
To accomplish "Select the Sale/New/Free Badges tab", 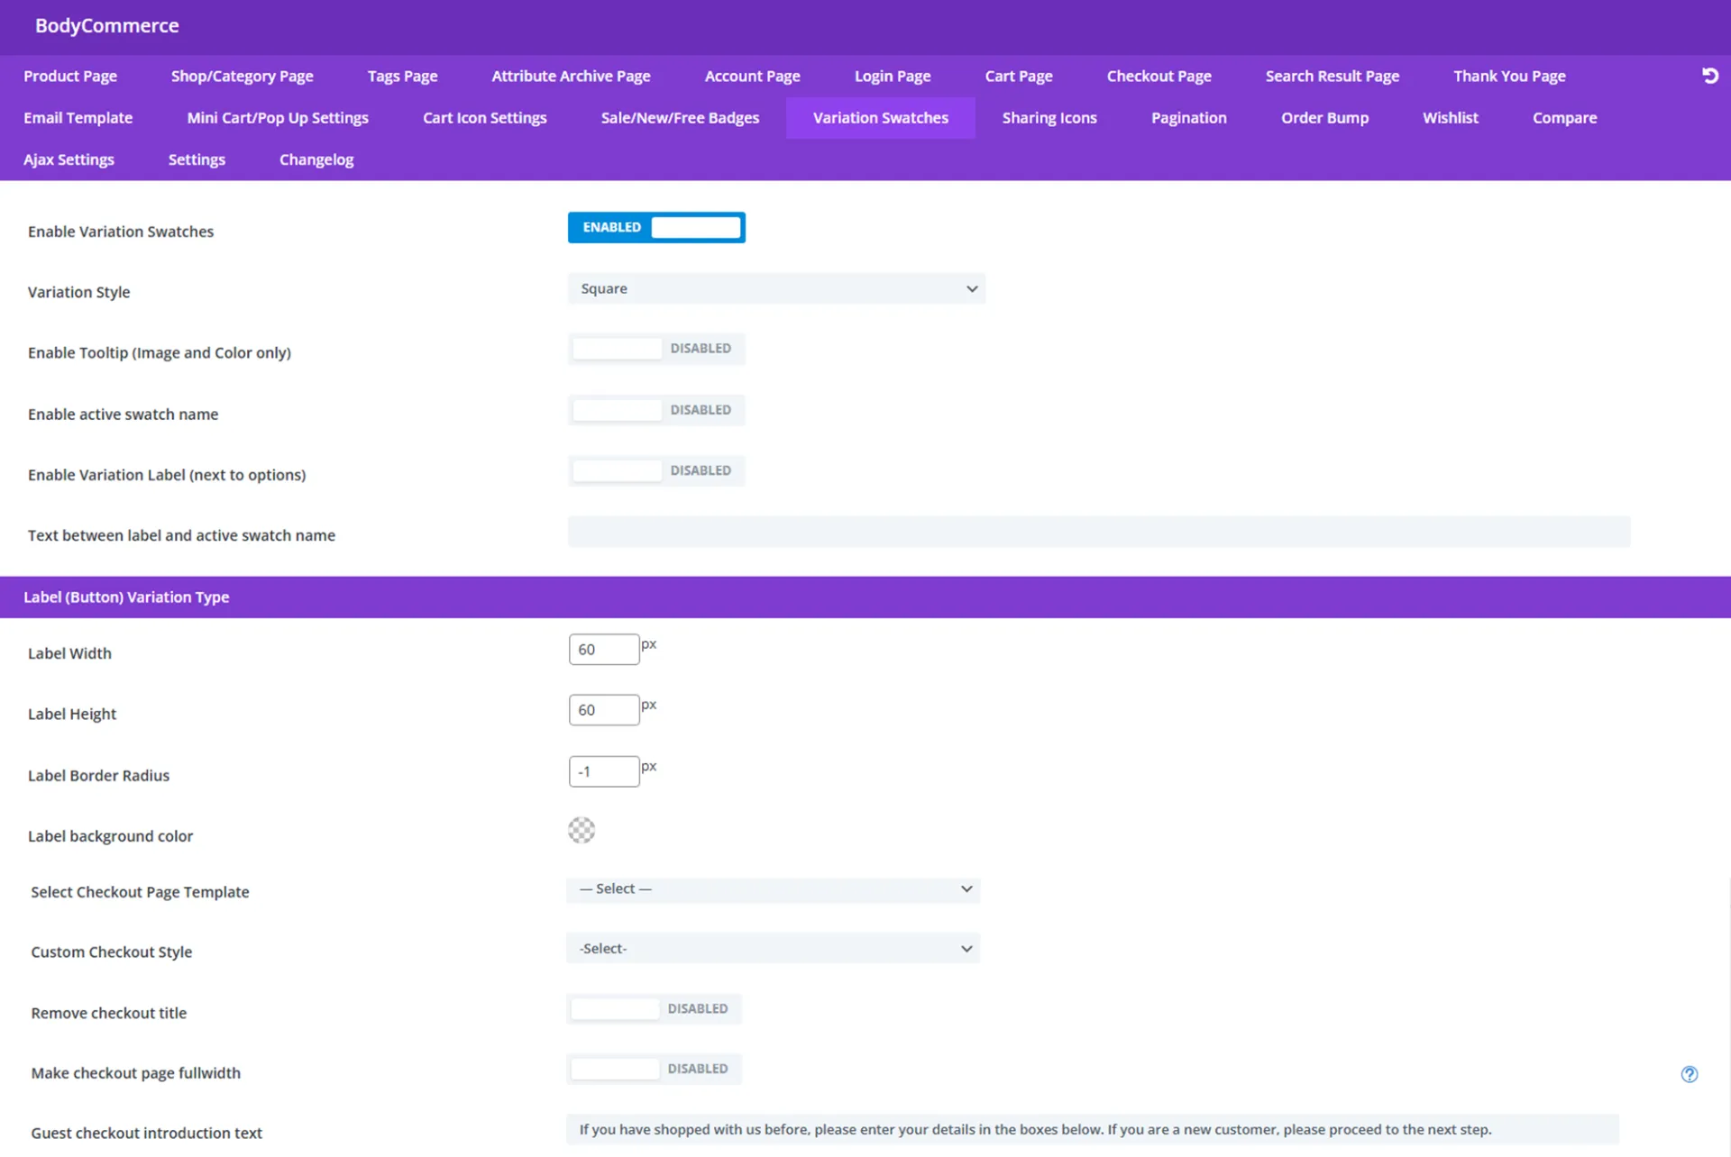I will point(680,117).
